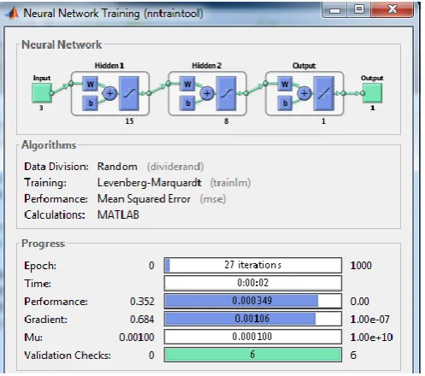The image size is (425, 376).
Task: Click the MATLAB logo in the title bar
Action: (12, 13)
